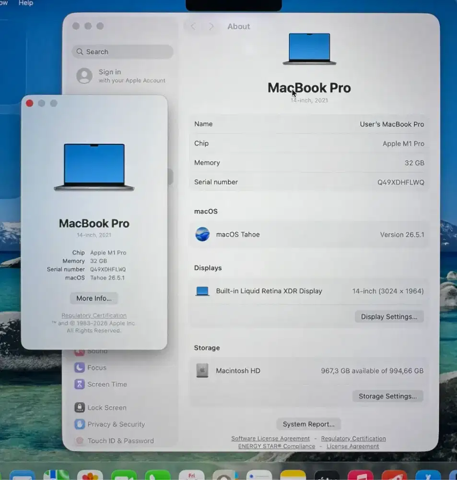Open Focus settings in the sidebar
Screen dimensions: 457x480
[97, 368]
